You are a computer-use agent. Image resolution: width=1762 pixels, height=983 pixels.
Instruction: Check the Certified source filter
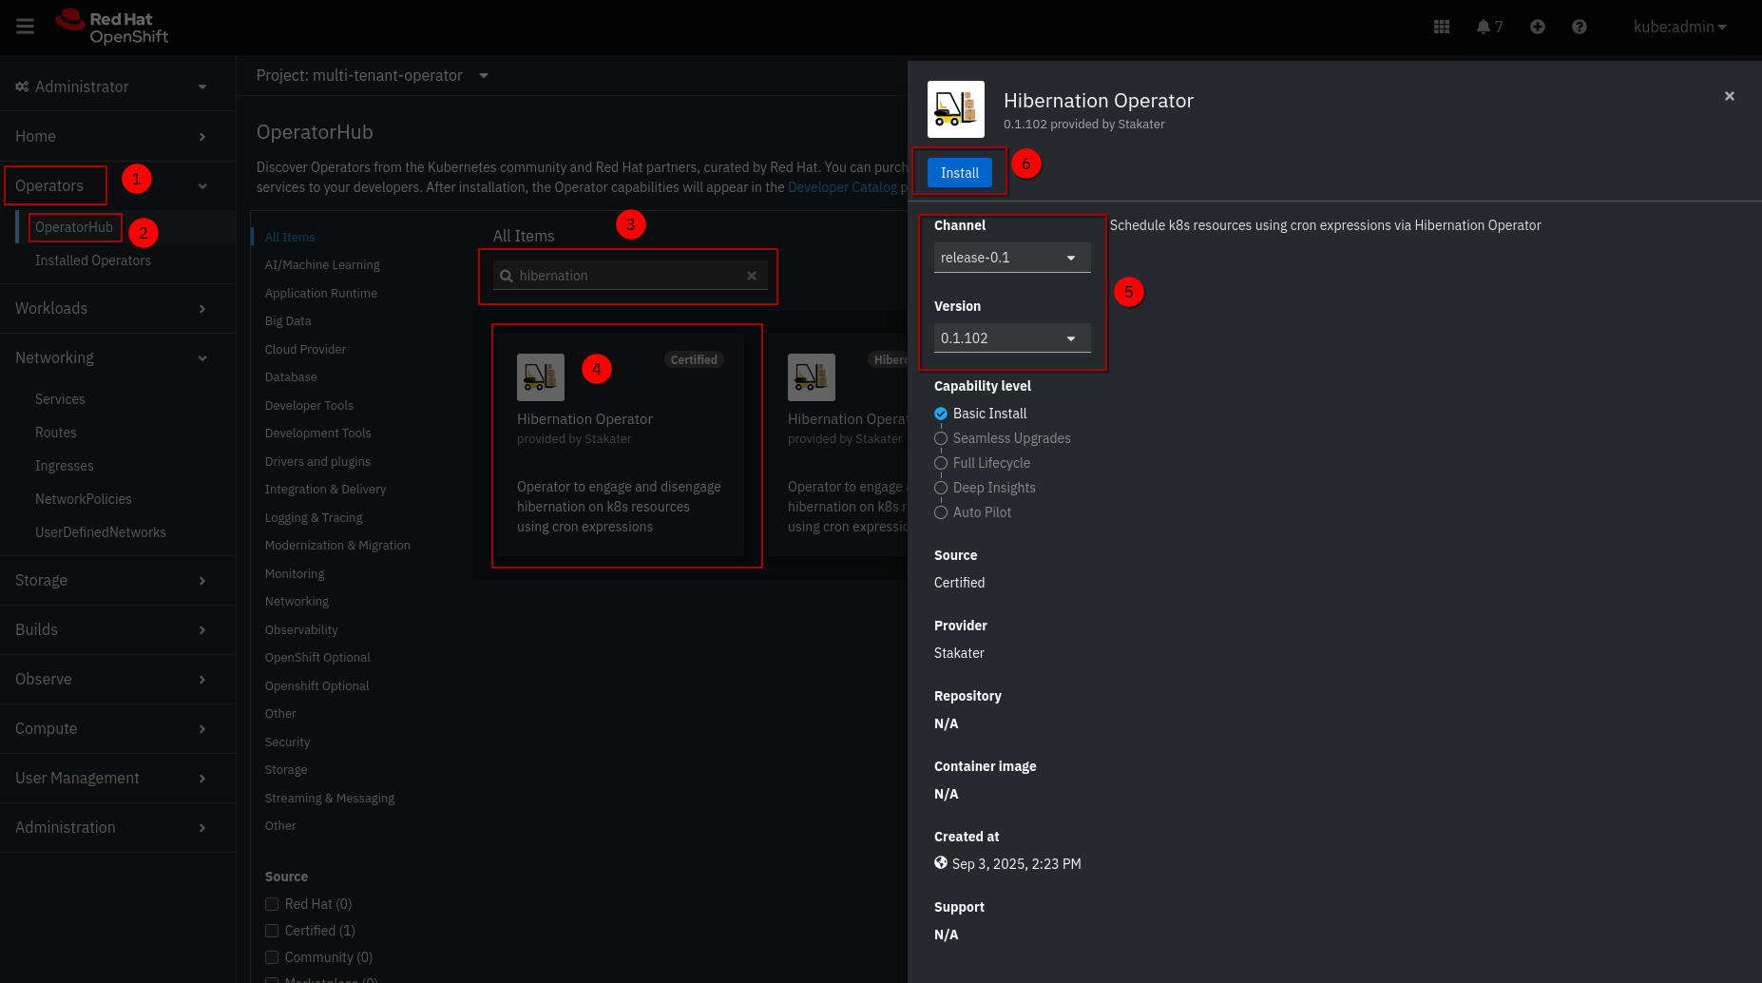pos(272,931)
